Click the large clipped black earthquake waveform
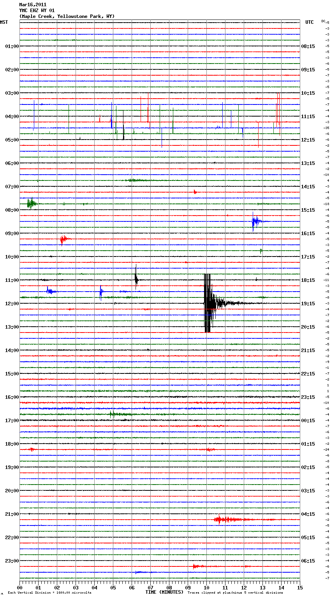This screenshot has height=598, width=331. coord(208,303)
